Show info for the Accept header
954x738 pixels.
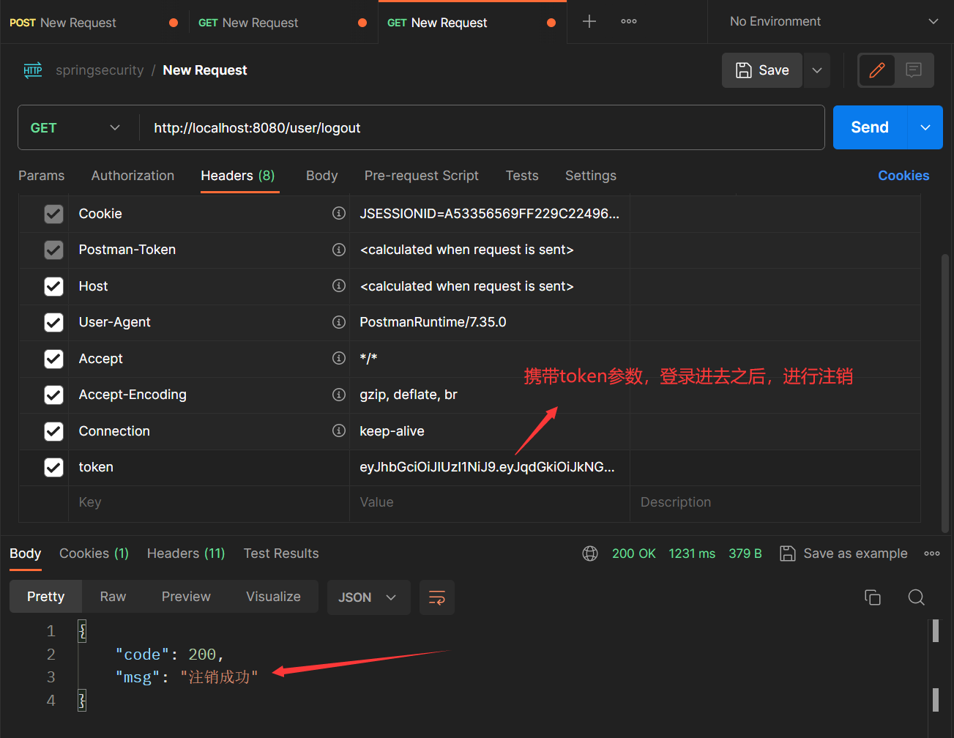tap(339, 358)
